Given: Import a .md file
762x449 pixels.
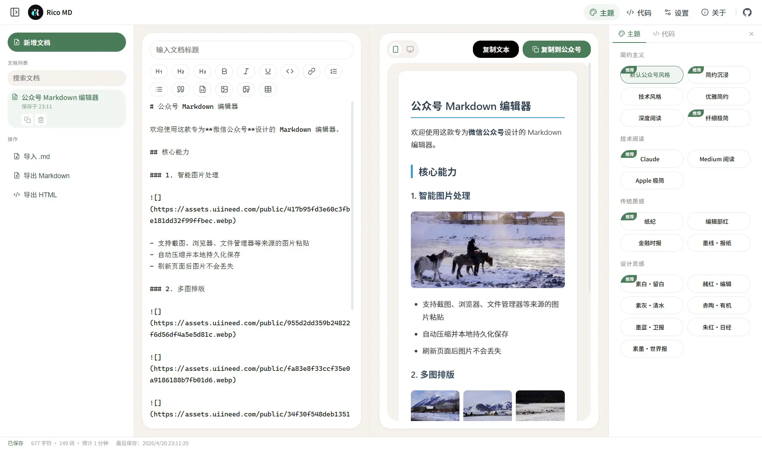Looking at the screenshot, I should pos(67,156).
